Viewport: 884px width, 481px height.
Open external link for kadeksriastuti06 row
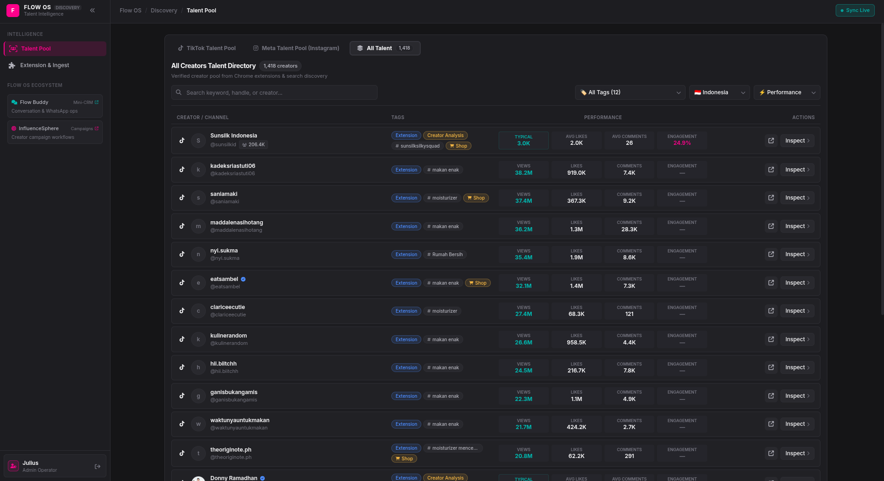pyautogui.click(x=771, y=170)
